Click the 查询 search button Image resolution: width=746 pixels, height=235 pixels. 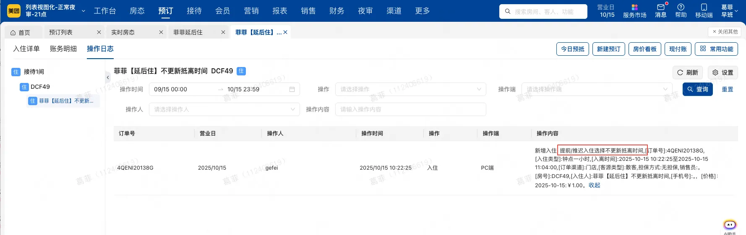[698, 89]
